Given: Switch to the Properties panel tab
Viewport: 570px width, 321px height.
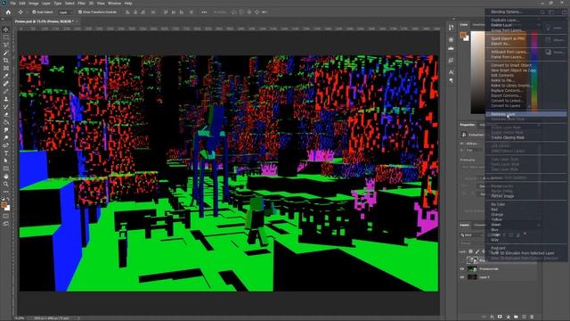Looking at the screenshot, I should click(x=468, y=125).
